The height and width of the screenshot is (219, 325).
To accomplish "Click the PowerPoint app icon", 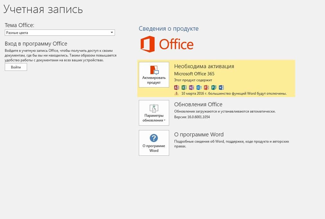I will [x=206, y=87].
